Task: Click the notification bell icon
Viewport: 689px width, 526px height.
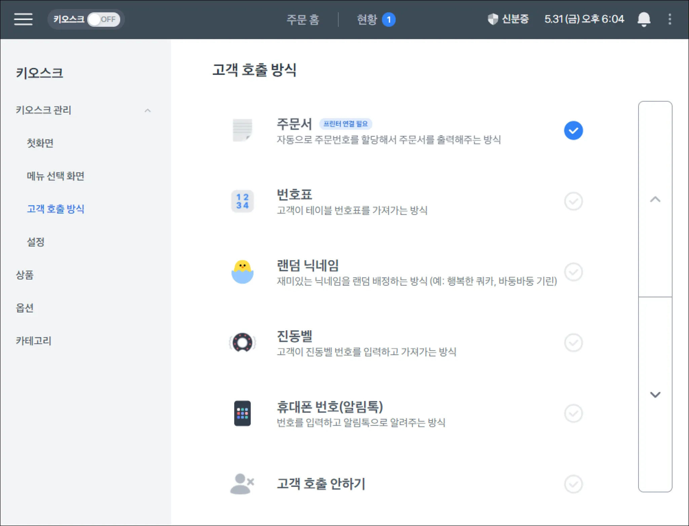Action: tap(644, 19)
